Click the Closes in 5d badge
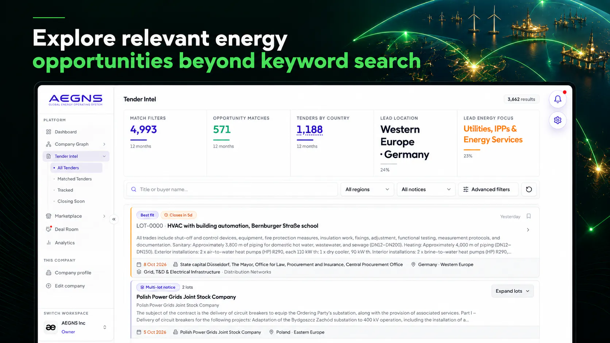 [x=178, y=215]
